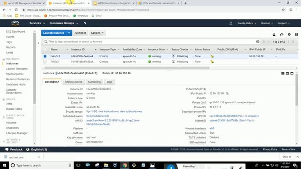Reload the browser page
This screenshot has width=301, height=169.
click(16, 10)
